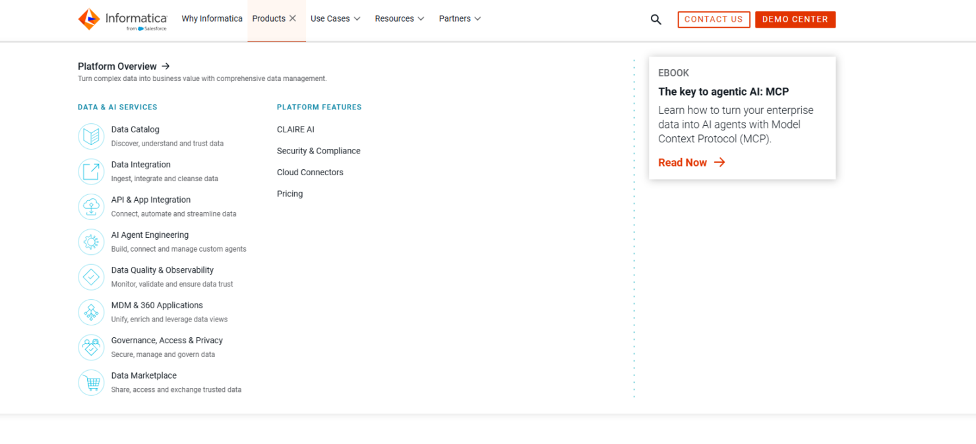976x444 pixels.
Task: Click 'Connect, automate and streamline data' text
Action: pyautogui.click(x=173, y=214)
